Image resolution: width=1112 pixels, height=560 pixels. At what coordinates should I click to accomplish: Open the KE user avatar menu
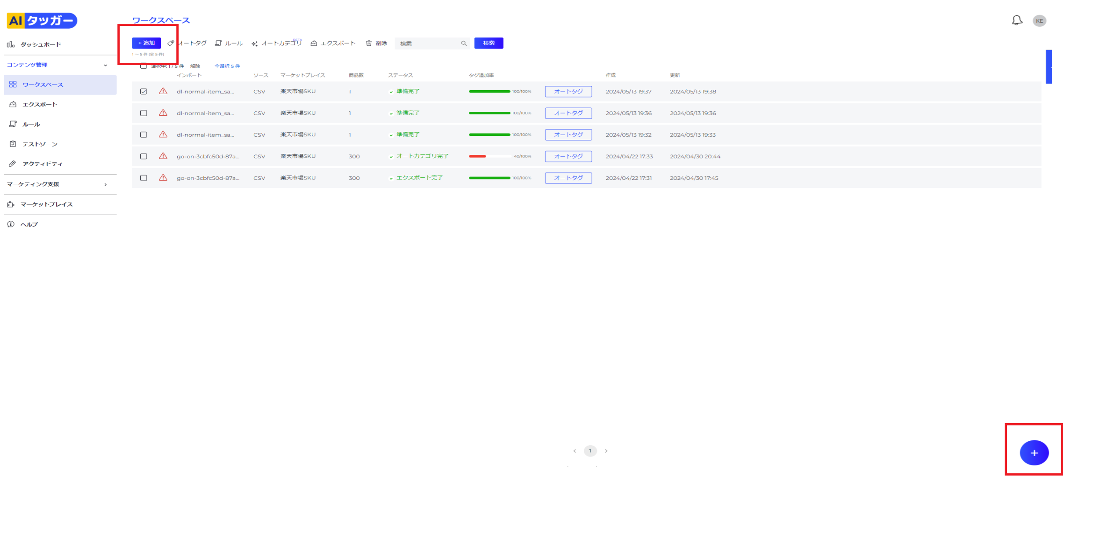pos(1039,21)
